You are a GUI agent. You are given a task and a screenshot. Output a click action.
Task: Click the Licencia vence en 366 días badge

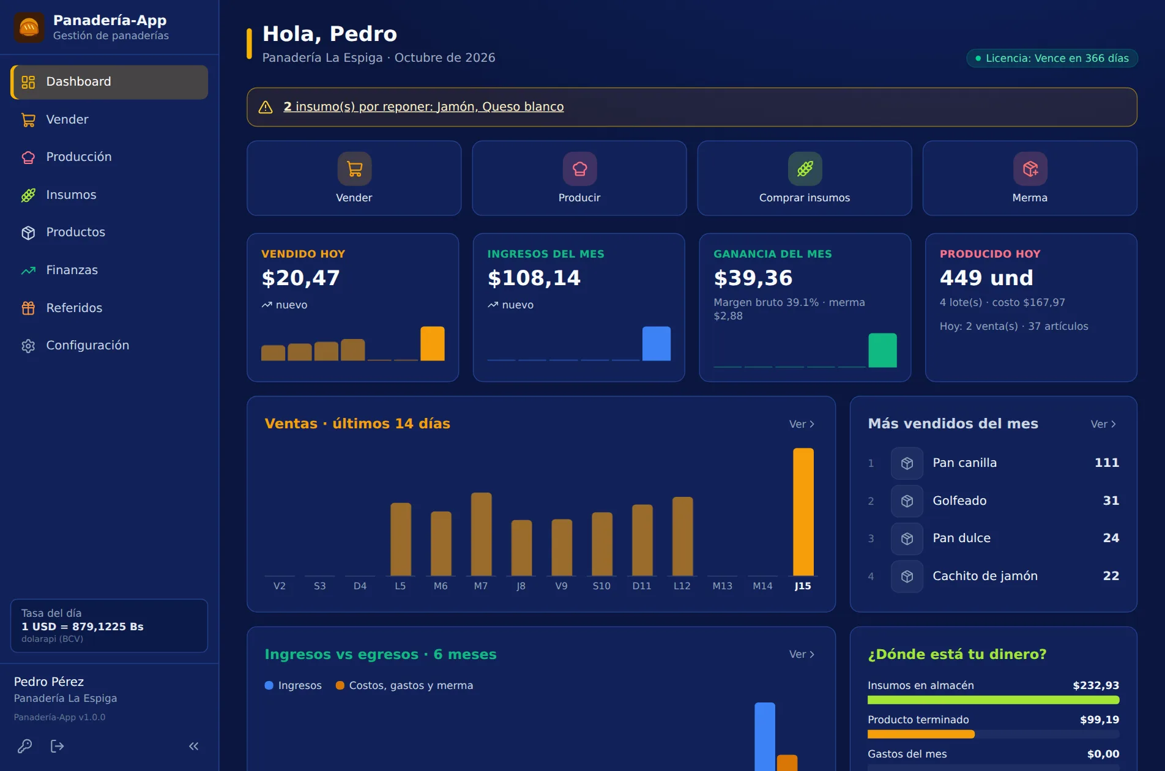pyautogui.click(x=1052, y=58)
